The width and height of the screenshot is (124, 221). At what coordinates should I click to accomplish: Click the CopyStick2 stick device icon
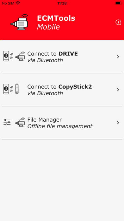(17, 89)
